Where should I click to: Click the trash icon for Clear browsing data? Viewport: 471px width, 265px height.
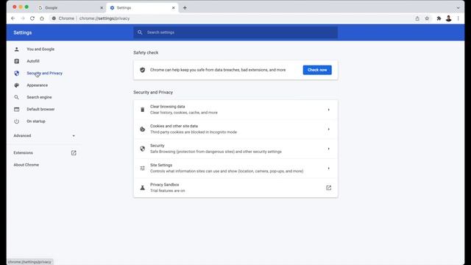(x=142, y=110)
